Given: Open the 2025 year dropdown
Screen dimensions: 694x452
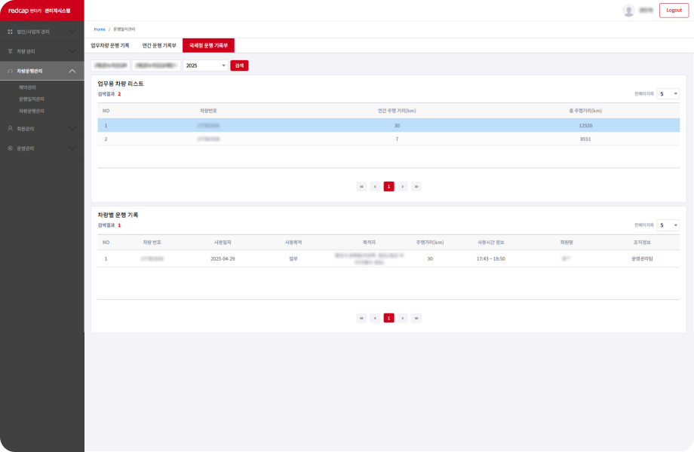Looking at the screenshot, I should 205,66.
